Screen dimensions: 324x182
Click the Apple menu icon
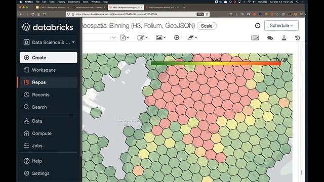pyautogui.click(x=20, y=2)
